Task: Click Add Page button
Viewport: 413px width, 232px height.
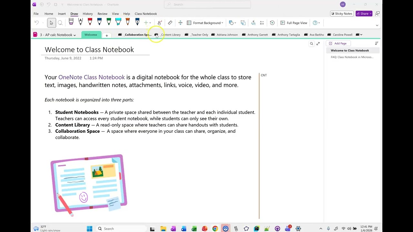Action: click(x=337, y=43)
